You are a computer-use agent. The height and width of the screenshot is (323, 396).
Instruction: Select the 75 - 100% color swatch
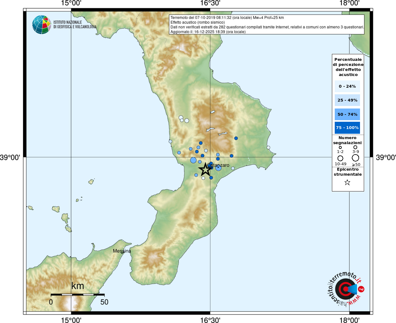pyautogui.click(x=347, y=128)
